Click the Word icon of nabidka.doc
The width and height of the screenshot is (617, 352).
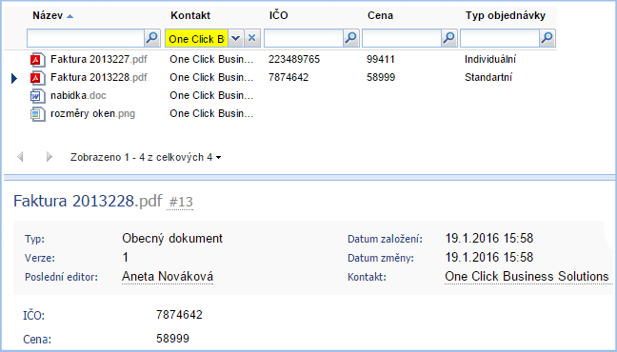[x=38, y=95]
